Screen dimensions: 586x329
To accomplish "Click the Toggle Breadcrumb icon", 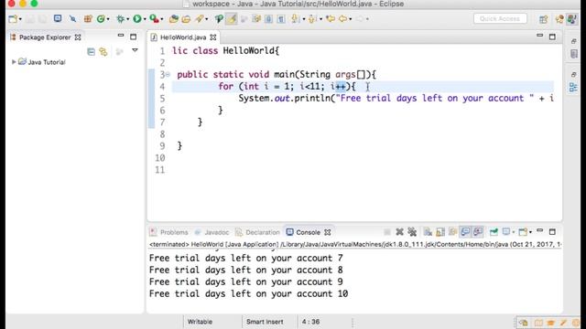I will point(219,18).
